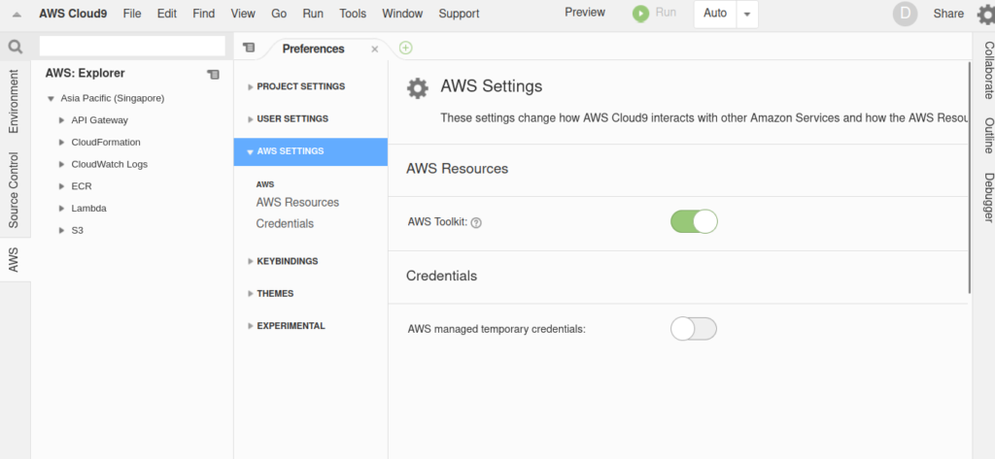Select the AWS side tab
The image size is (995, 459).
14,260
